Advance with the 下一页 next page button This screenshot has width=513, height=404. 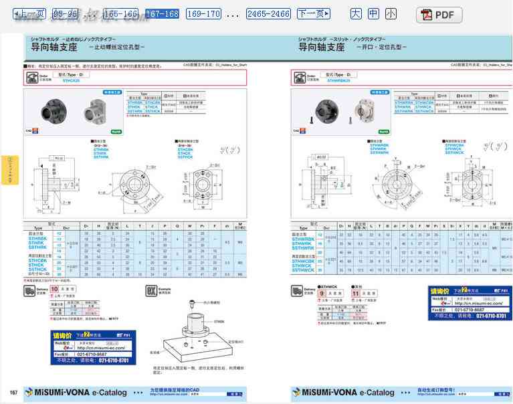coord(314,14)
